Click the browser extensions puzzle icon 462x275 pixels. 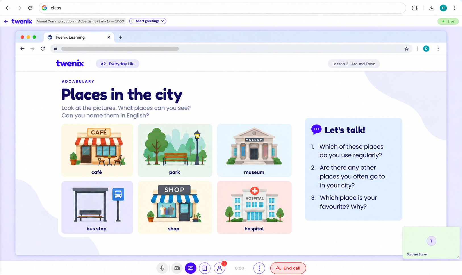(x=415, y=8)
